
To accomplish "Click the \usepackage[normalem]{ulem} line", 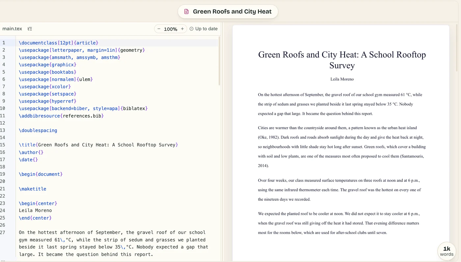I will click(56, 79).
